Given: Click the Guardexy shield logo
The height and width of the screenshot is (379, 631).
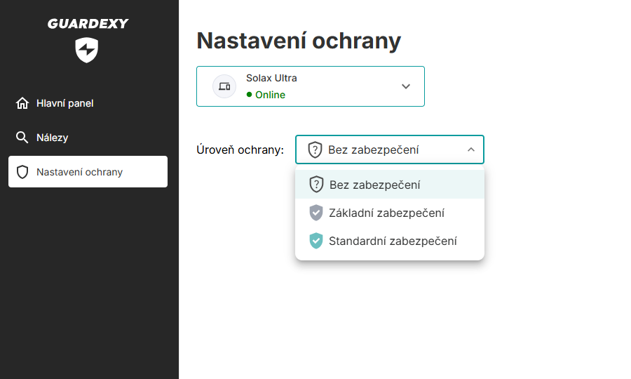Looking at the screenshot, I should [x=87, y=51].
